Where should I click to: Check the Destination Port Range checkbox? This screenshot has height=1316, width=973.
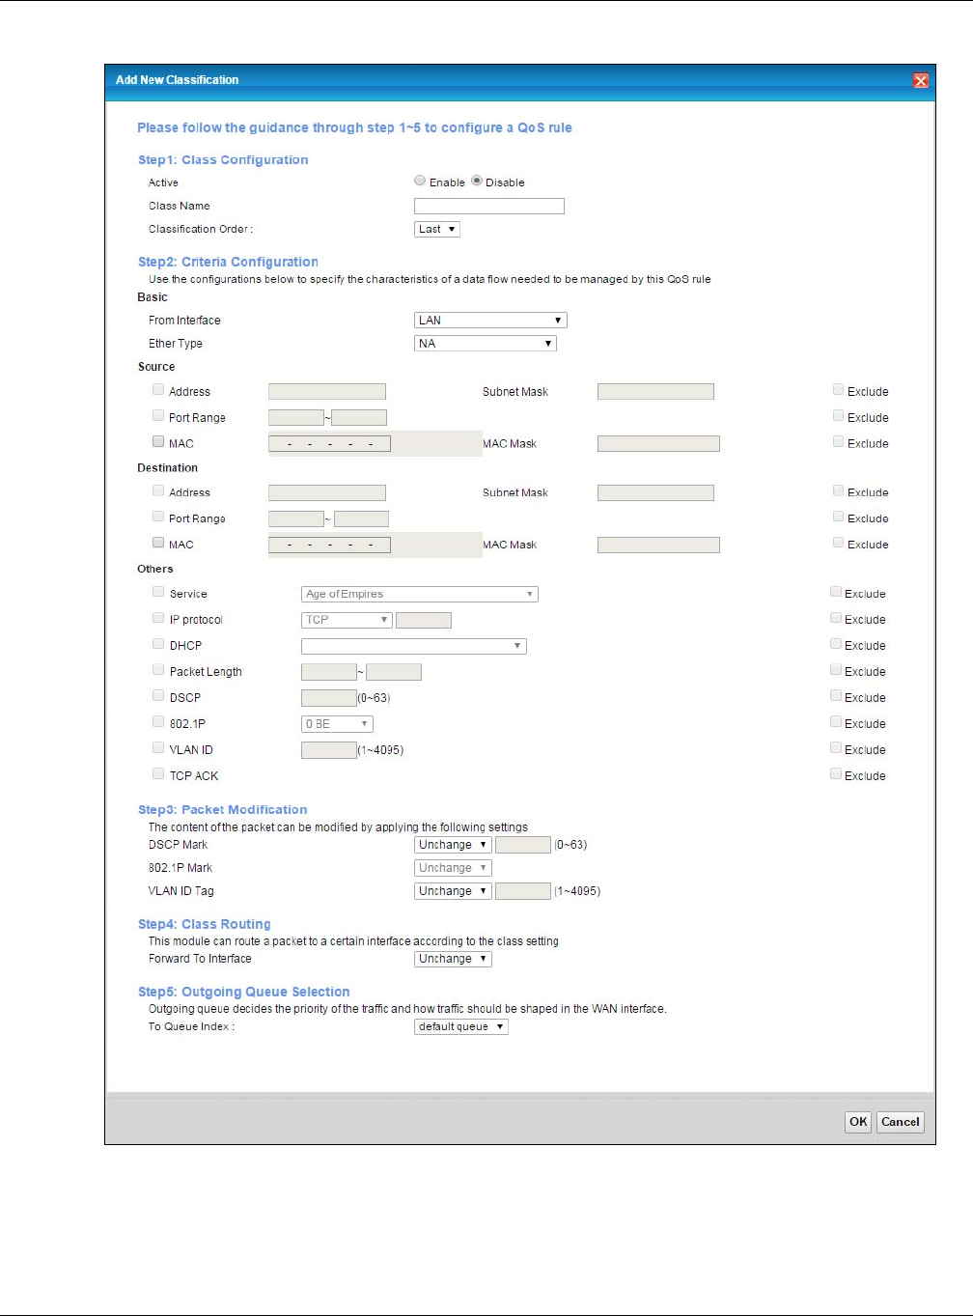pos(158,517)
